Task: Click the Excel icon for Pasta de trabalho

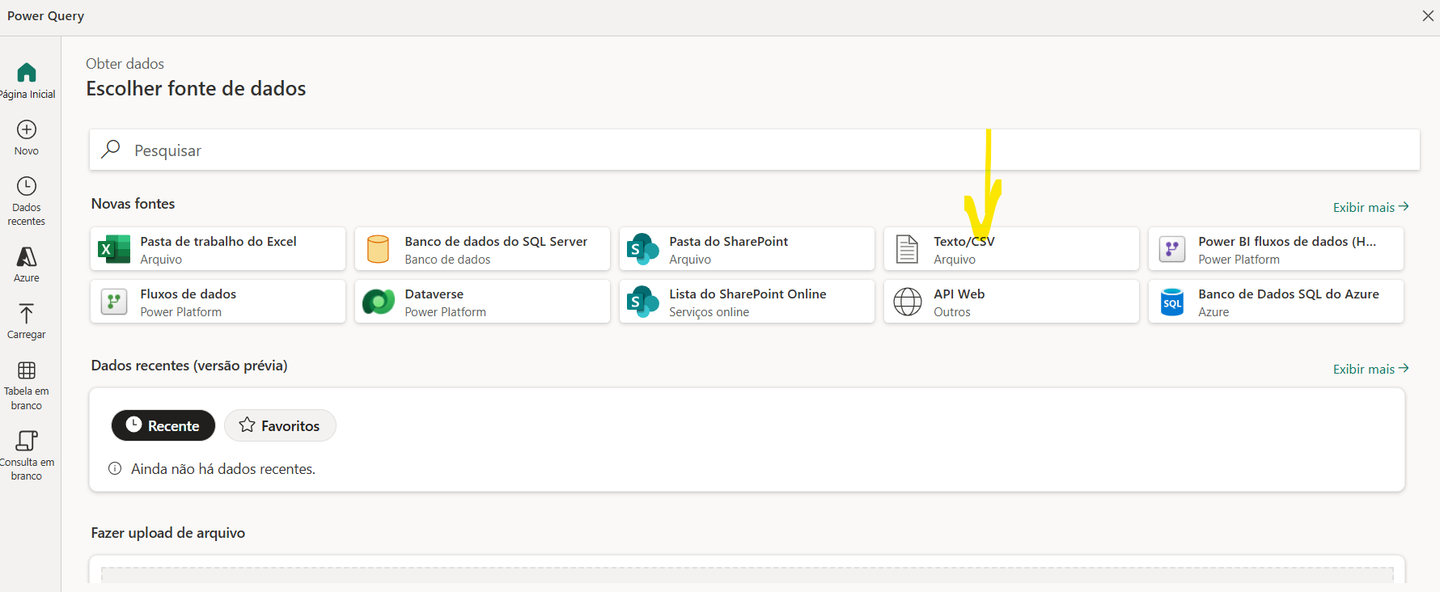Action: (114, 249)
